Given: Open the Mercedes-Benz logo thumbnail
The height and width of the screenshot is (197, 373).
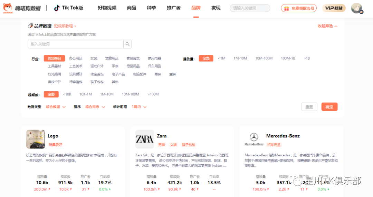Looking at the screenshot, I should tap(254, 139).
